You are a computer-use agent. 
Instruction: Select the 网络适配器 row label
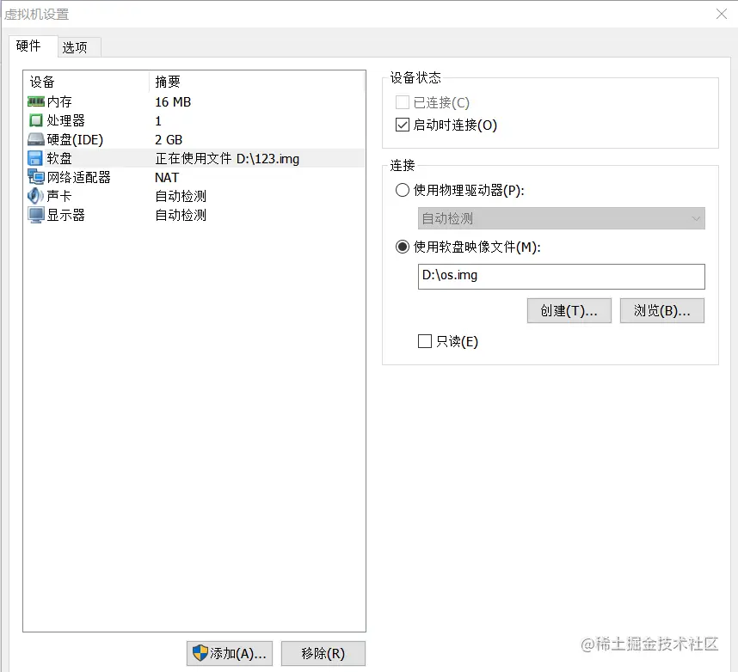click(x=78, y=177)
